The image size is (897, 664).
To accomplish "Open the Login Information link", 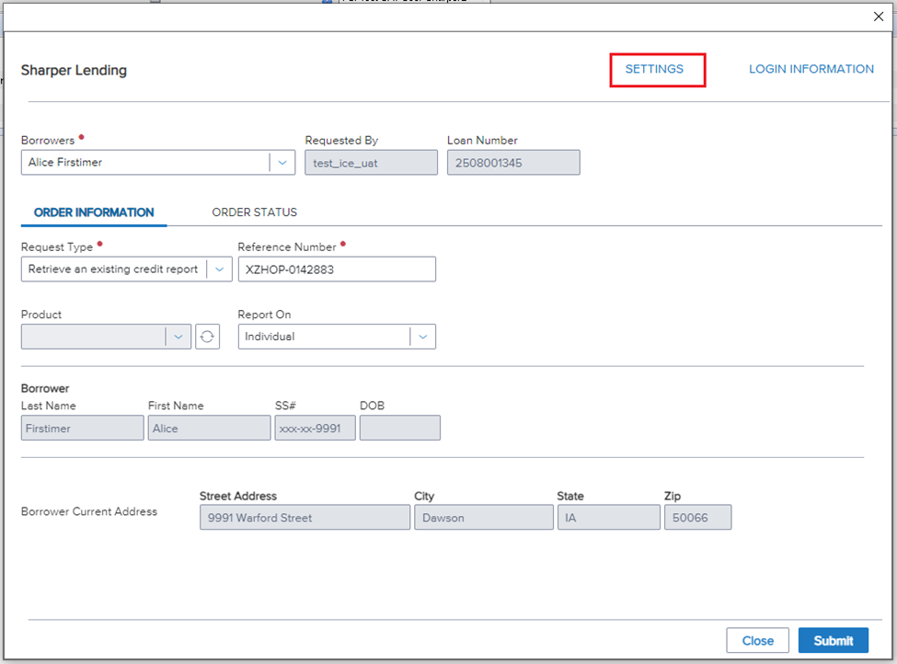I will pyautogui.click(x=811, y=69).
